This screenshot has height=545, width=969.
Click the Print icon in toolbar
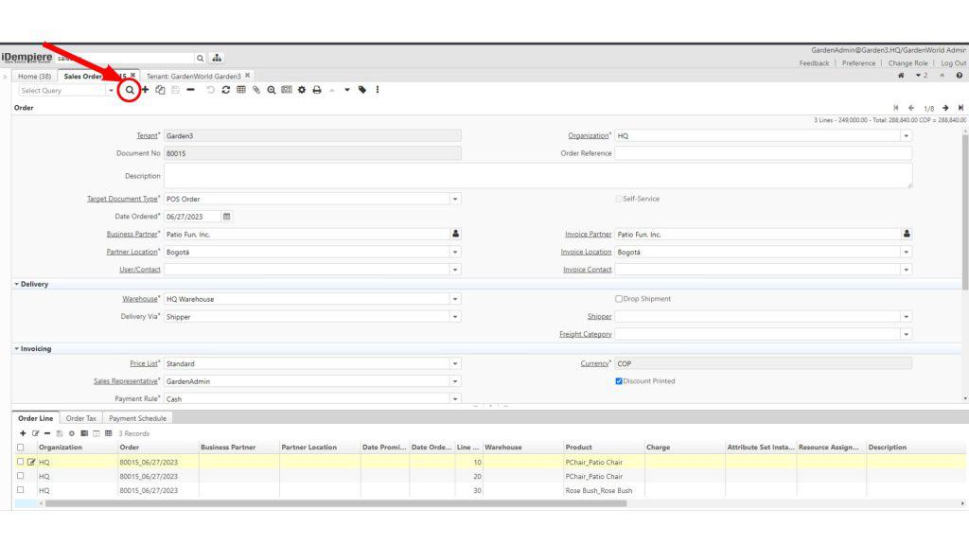click(x=316, y=90)
